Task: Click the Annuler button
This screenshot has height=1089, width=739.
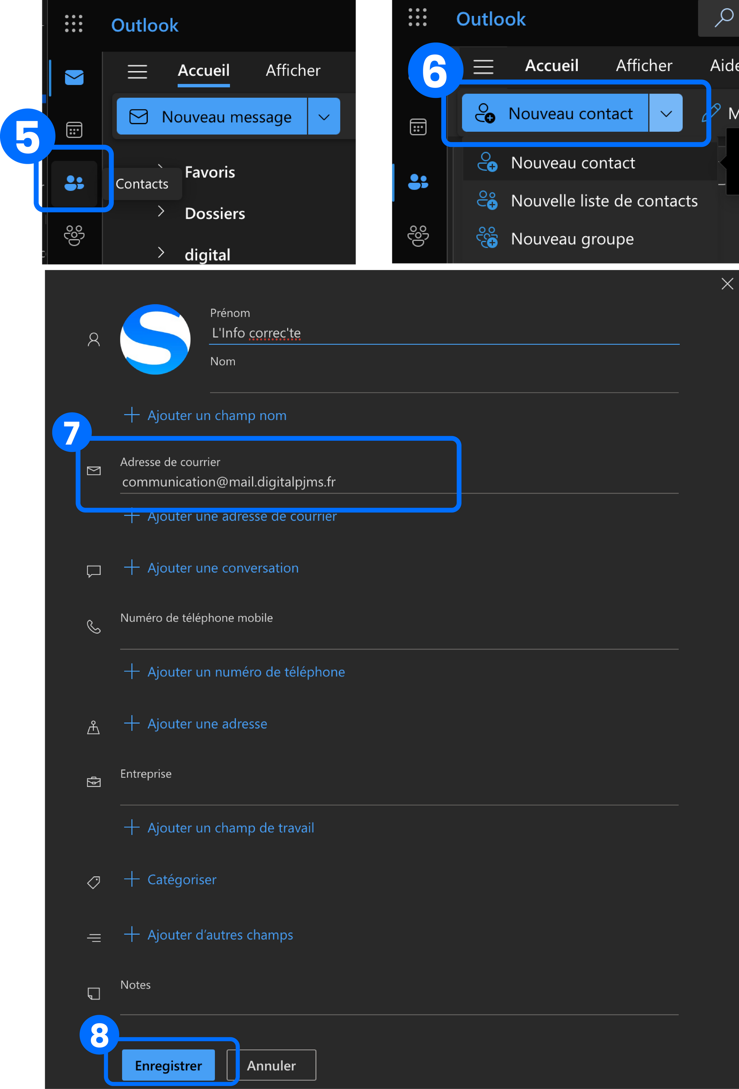Action: pyautogui.click(x=271, y=1065)
